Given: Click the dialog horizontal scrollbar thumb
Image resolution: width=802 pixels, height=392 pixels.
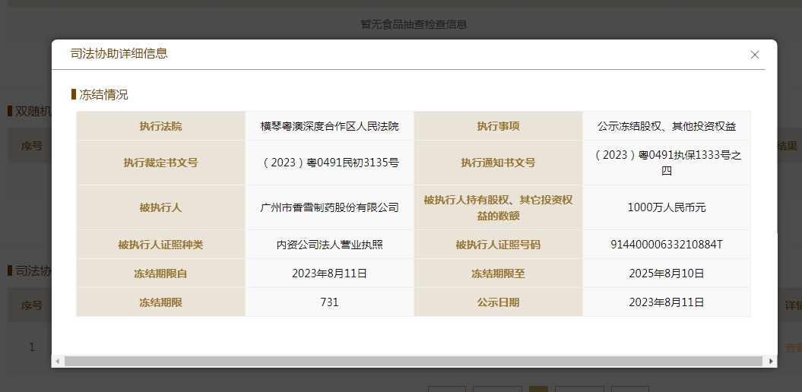Looking at the screenshot, I should [x=414, y=362].
